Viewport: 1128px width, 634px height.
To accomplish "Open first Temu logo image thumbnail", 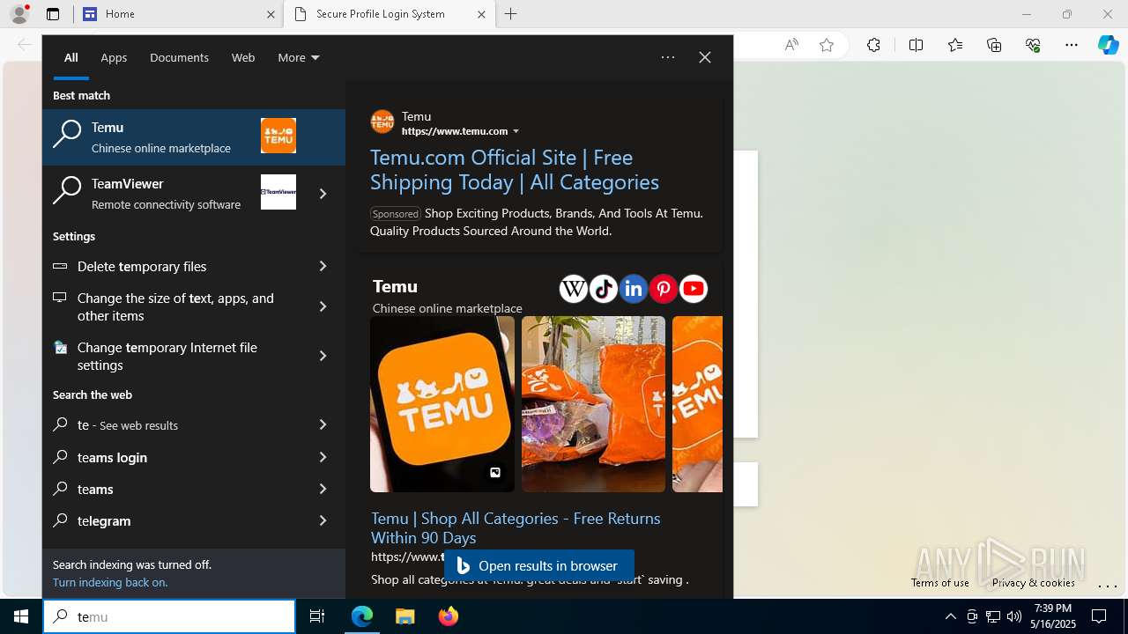I will 442,404.
